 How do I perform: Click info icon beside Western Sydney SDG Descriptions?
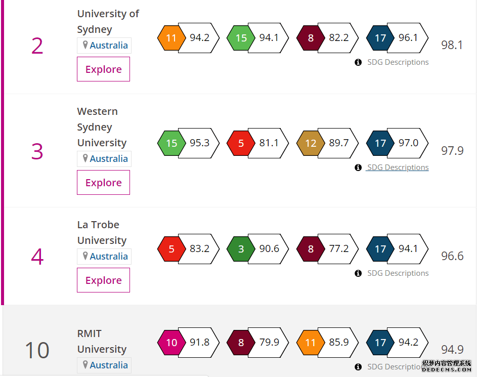[x=358, y=167]
